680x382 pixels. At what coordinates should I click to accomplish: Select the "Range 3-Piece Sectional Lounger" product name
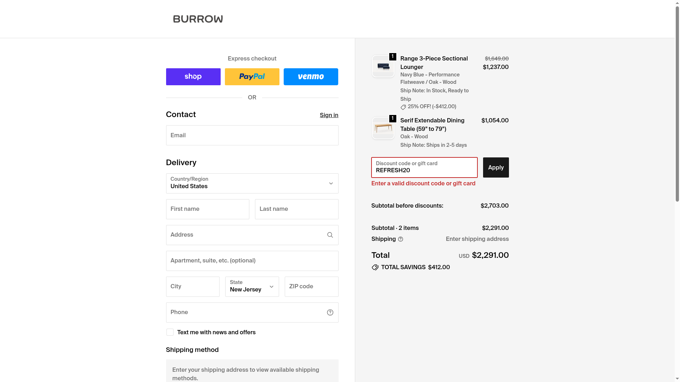click(x=434, y=63)
